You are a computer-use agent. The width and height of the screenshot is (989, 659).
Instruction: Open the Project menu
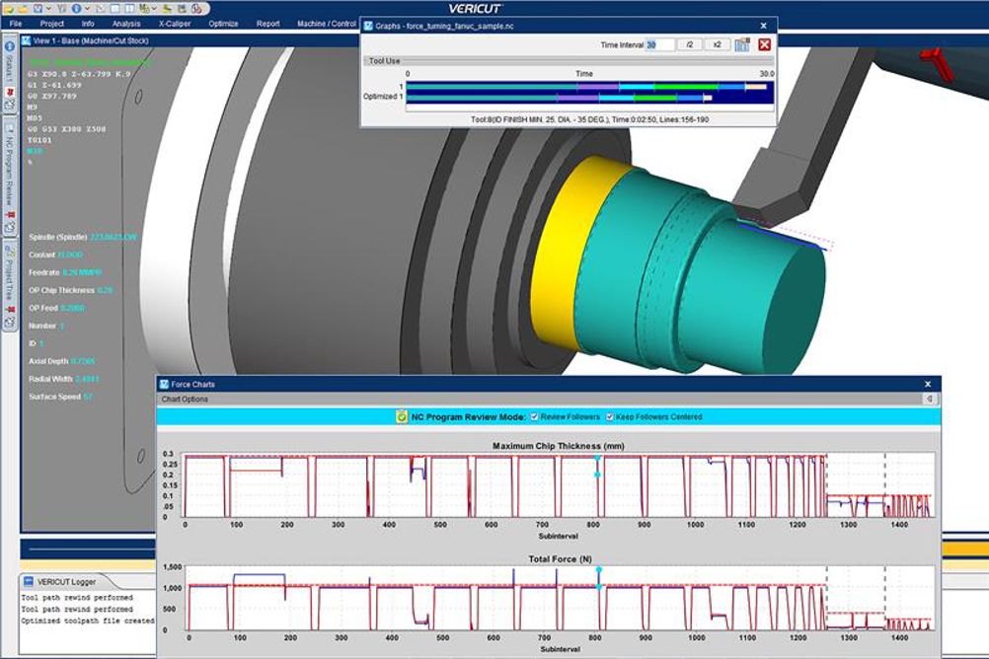point(51,24)
